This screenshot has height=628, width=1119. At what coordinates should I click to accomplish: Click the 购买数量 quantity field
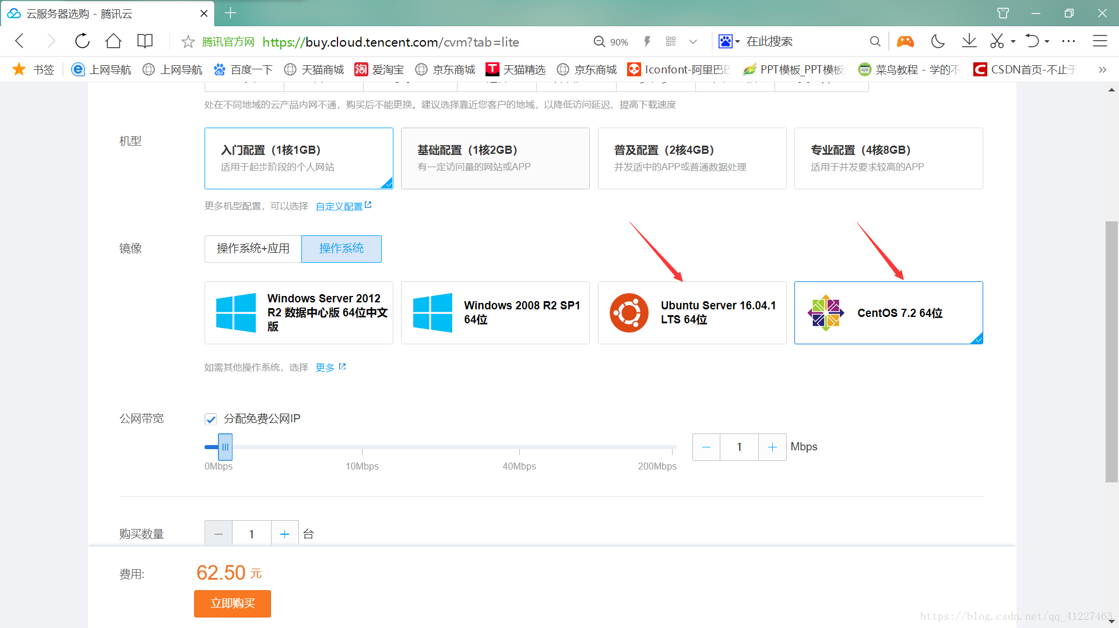tap(252, 534)
